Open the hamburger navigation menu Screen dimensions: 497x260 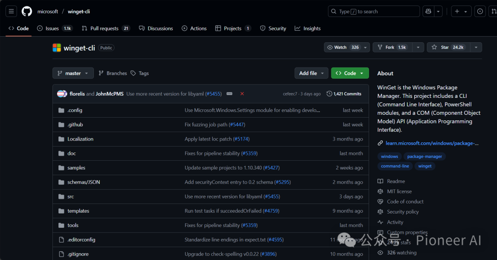click(x=11, y=11)
